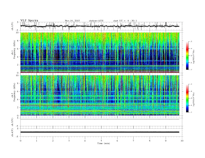Click the ch.2 spectrogram color bar

[x=187, y=98]
